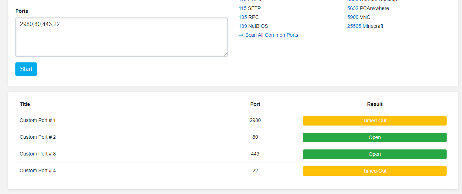Image resolution: width=462 pixels, height=194 pixels.
Task: Add the 139 NetBIOS port link
Action: pyautogui.click(x=243, y=26)
